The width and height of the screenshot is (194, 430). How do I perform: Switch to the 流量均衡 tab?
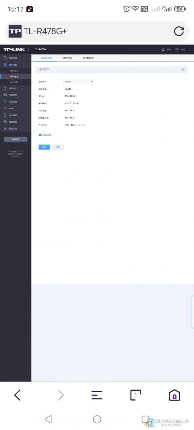[67, 58]
